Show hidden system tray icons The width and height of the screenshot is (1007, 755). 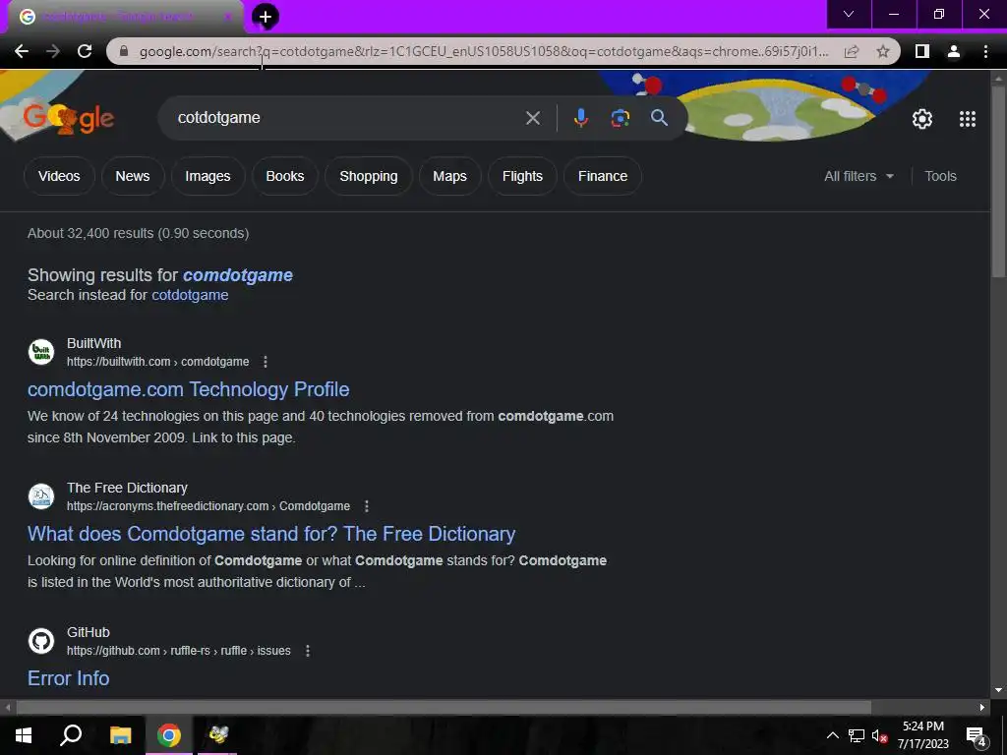pyautogui.click(x=832, y=735)
